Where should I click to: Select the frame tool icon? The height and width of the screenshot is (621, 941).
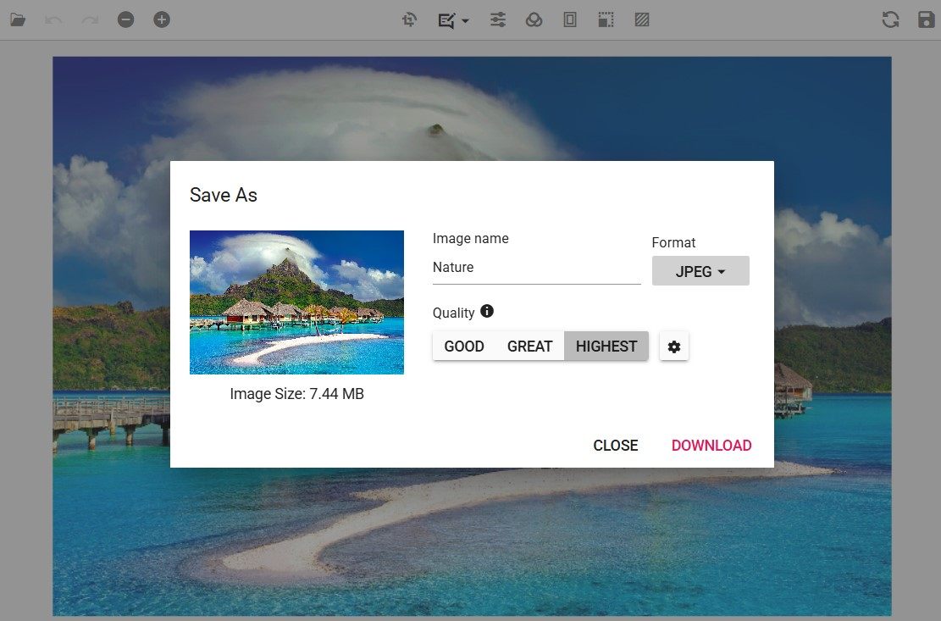tap(570, 19)
